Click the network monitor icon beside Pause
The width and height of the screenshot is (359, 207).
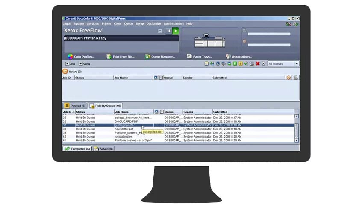[160, 31]
